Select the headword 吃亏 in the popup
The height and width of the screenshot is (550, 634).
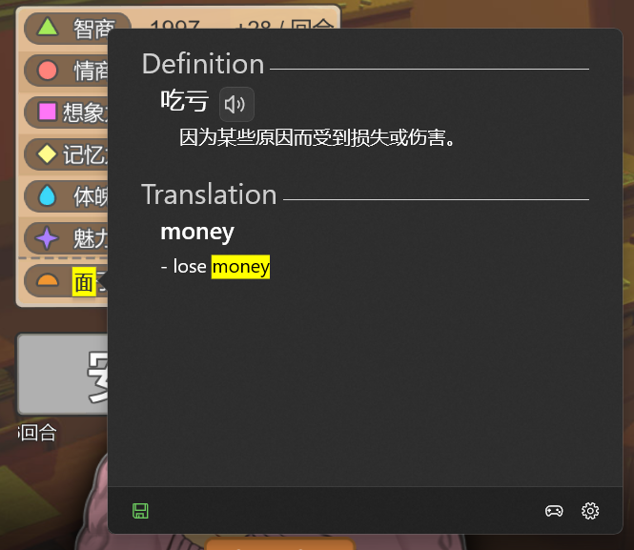pos(184,101)
